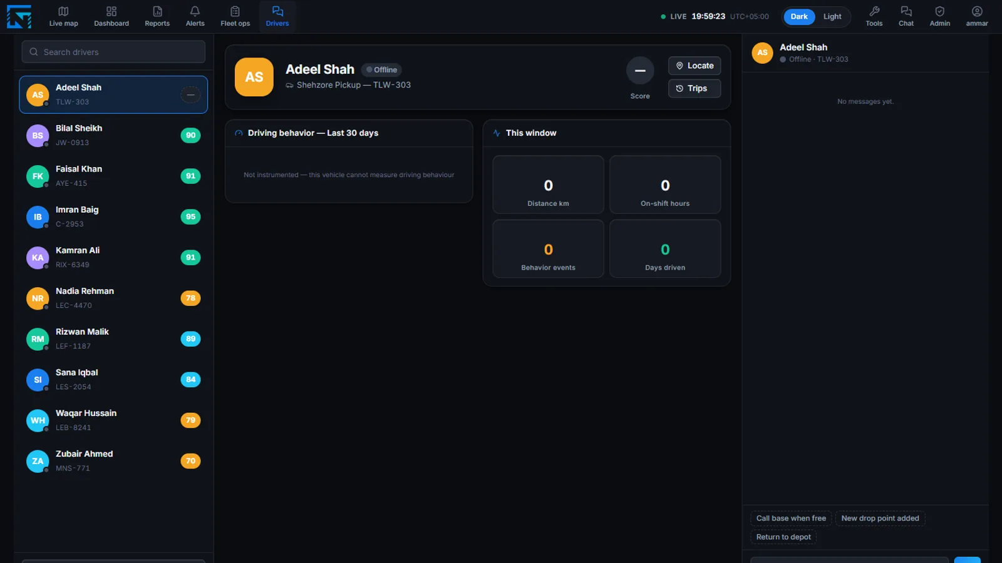This screenshot has width=1002, height=563.
Task: Click the NR avatar for Nadia Rehman
Action: pyautogui.click(x=38, y=298)
